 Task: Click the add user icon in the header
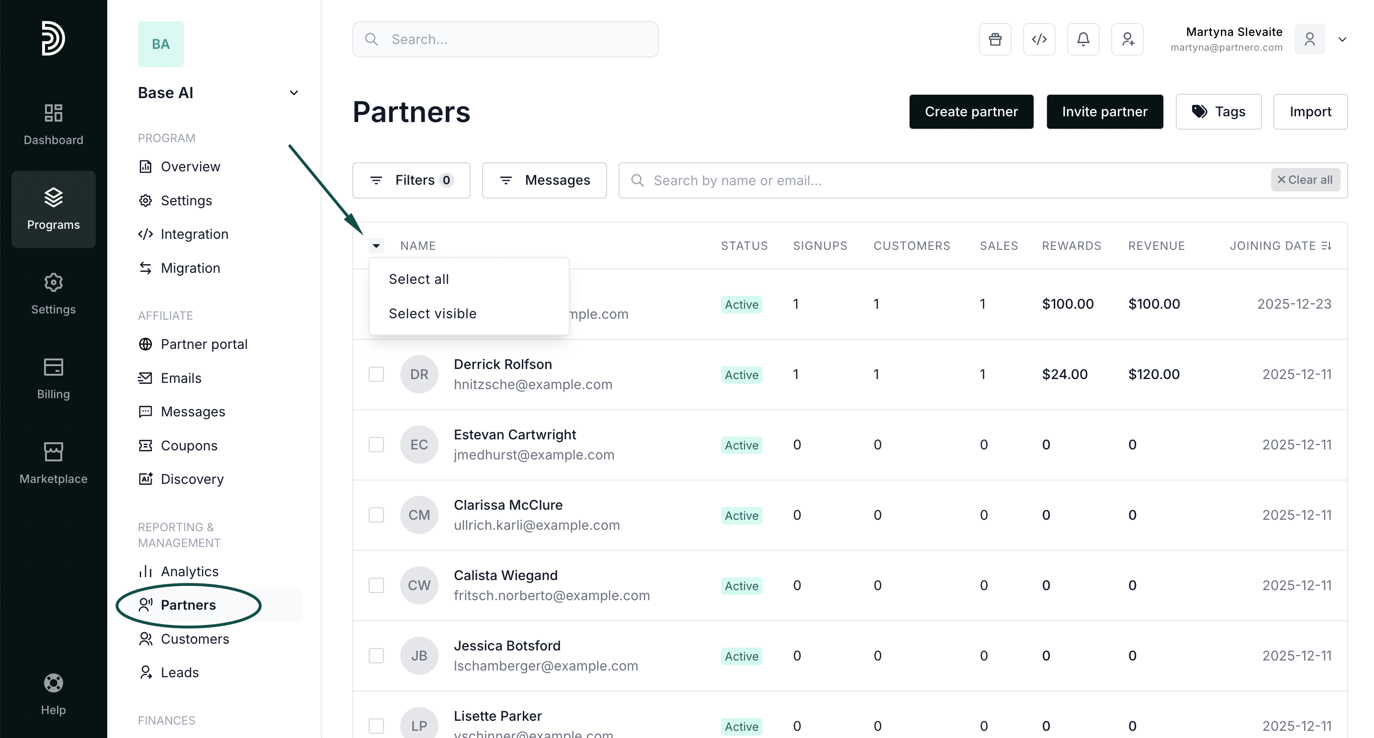(x=1127, y=39)
